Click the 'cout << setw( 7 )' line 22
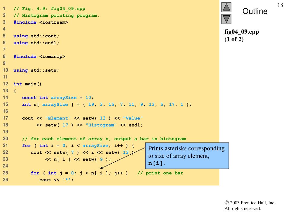Screen dimensions: 286x214 point(82,152)
